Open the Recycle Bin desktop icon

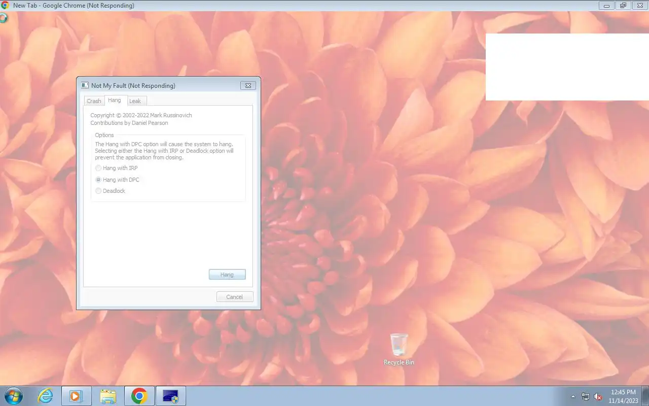click(399, 349)
